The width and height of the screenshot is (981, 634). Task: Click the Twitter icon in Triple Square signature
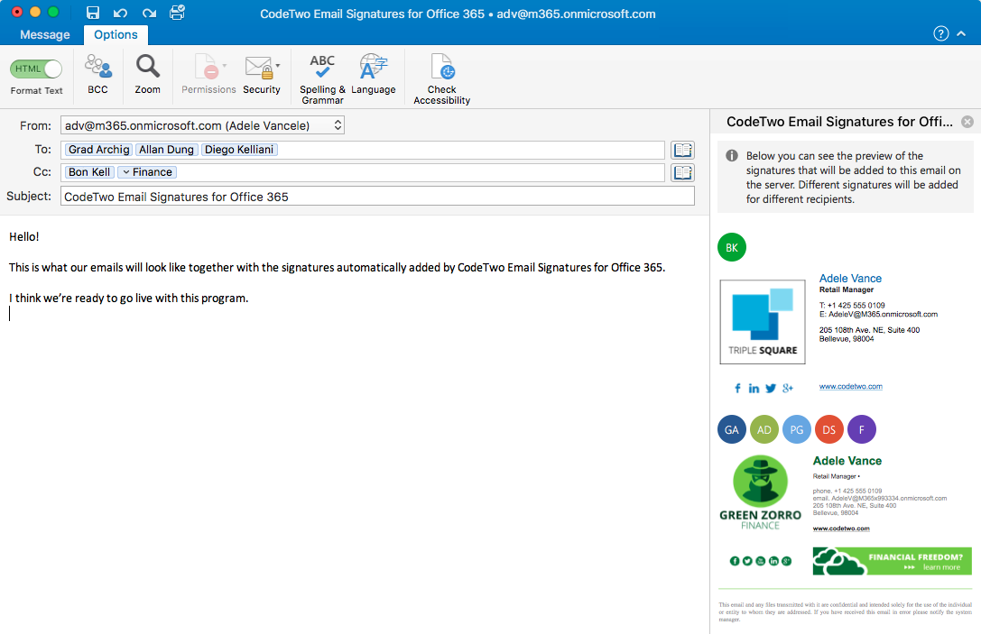(x=771, y=389)
